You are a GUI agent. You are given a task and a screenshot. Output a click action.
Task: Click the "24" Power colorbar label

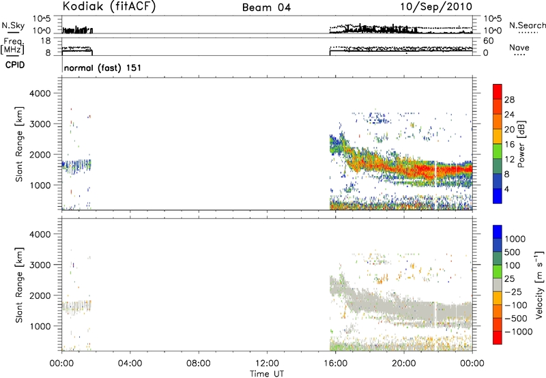coord(509,115)
